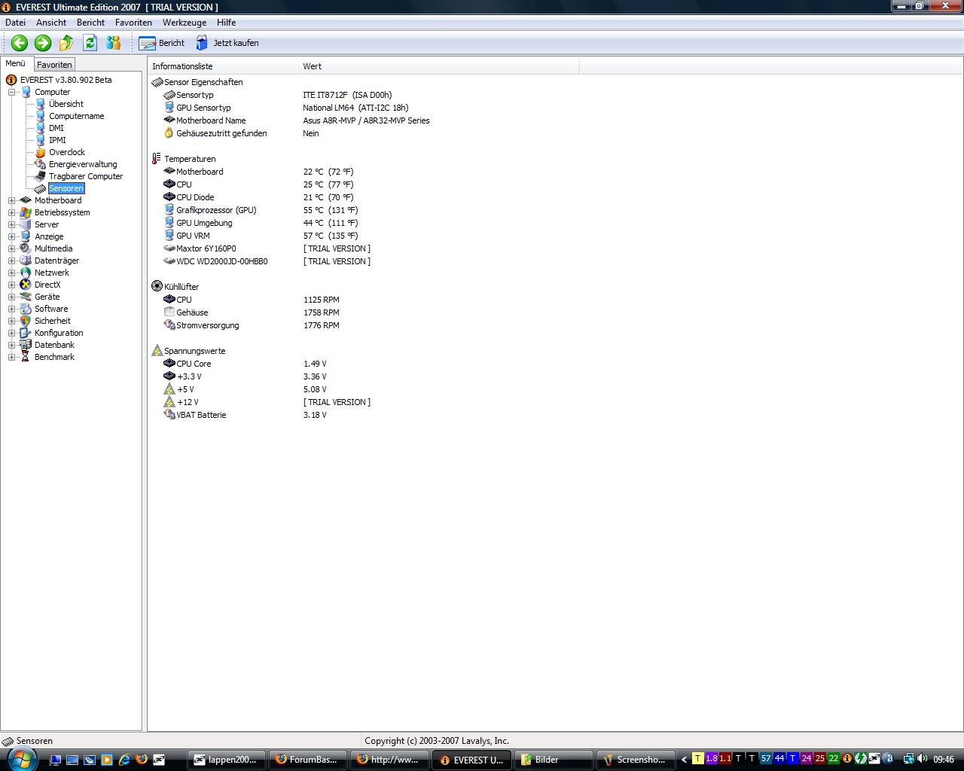The image size is (964, 771).
Task: Click the green Back arrow toolbar icon
Action: tap(20, 43)
